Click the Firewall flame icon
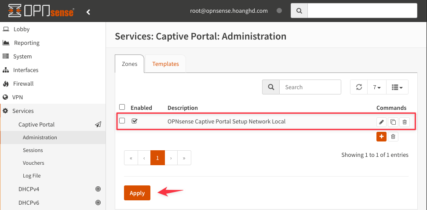427x210 pixels. 5,83
